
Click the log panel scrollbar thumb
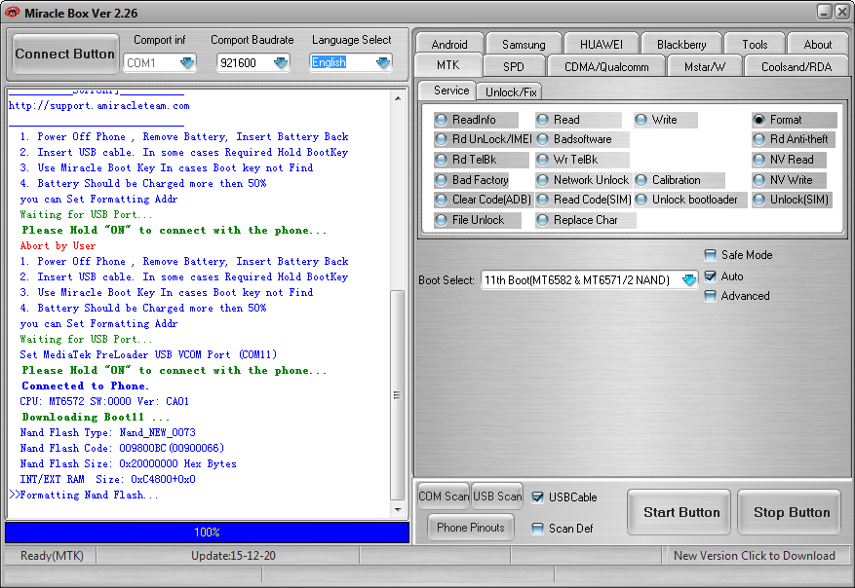pyautogui.click(x=398, y=394)
